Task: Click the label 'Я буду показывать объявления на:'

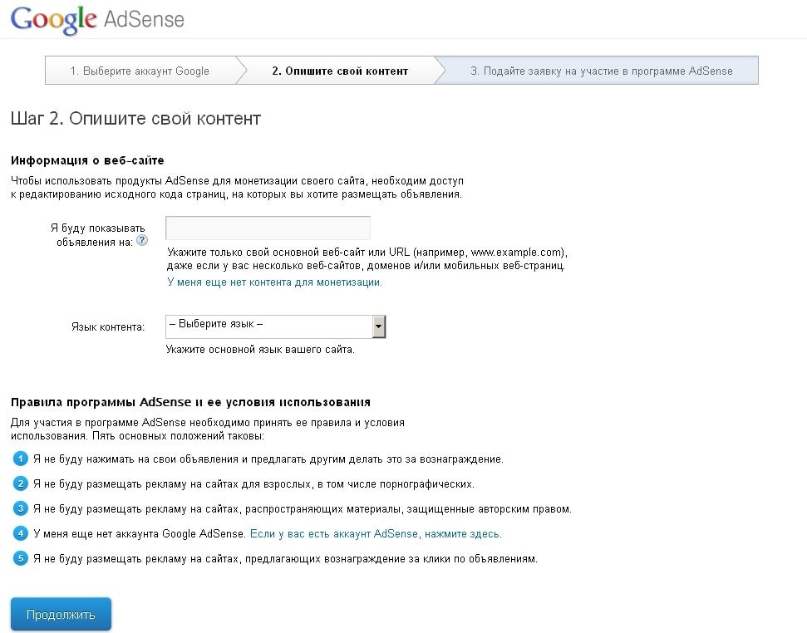Action: [98, 235]
